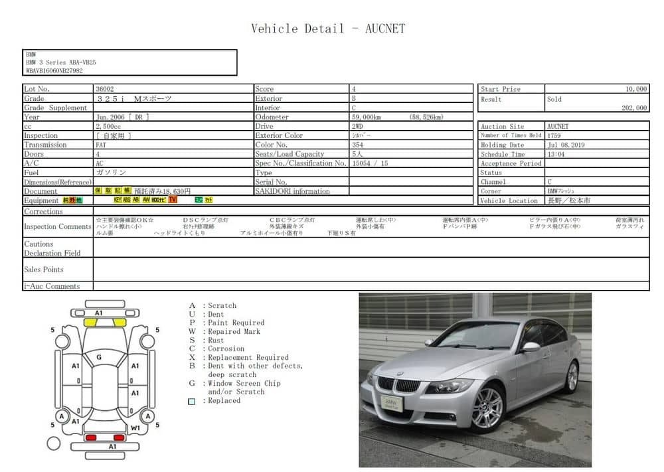Click the yellow KEY equipment badge
This screenshot has height=472, width=664.
pos(118,200)
